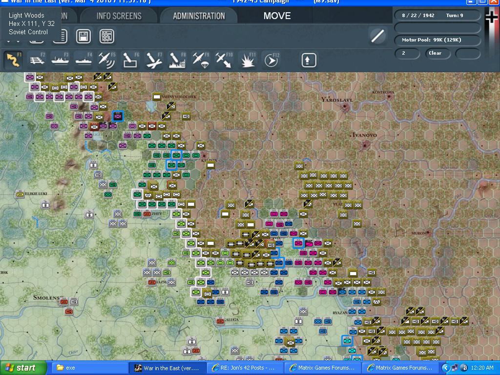Expand hidden system tray icons arrow
The width and height of the screenshot is (500, 375).
[445, 368]
